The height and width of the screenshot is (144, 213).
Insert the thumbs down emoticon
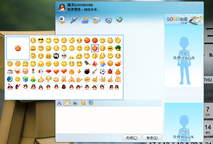(x=48, y=79)
